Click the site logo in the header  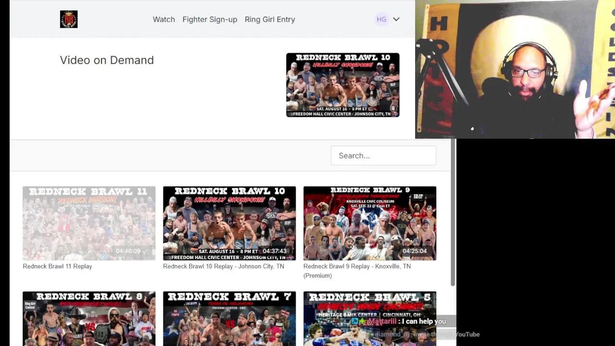coord(69,19)
